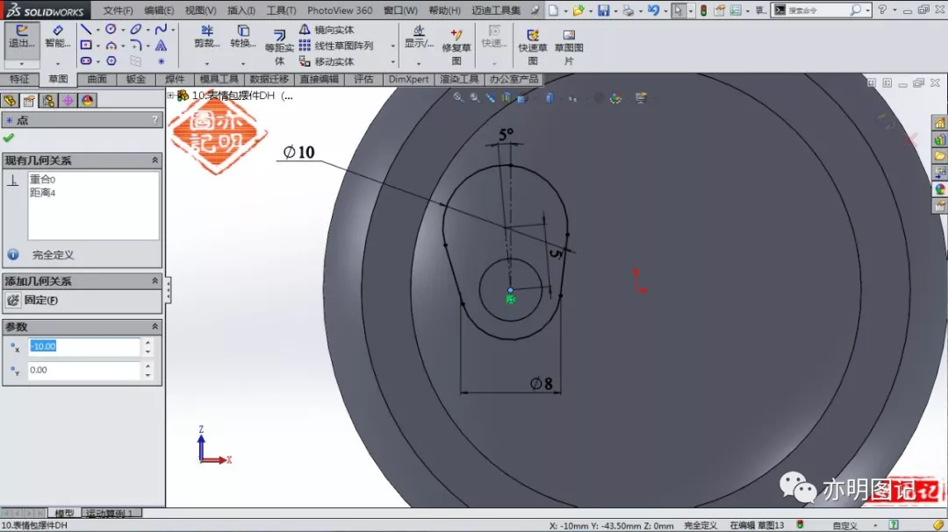The height and width of the screenshot is (532, 948).
Task: Open the DisplayManager tab icon
Action: (x=87, y=100)
